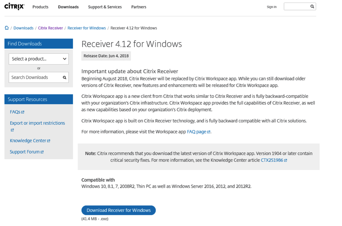Screen dimensions: 342x226
Task: Click the Citrix logo
Action: point(14,6)
